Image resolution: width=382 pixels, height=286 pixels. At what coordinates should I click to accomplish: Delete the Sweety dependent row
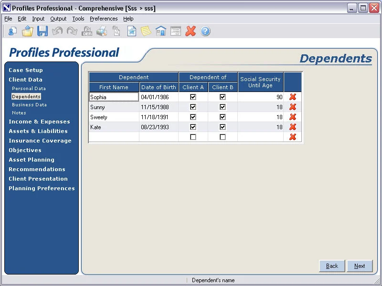tap(293, 117)
